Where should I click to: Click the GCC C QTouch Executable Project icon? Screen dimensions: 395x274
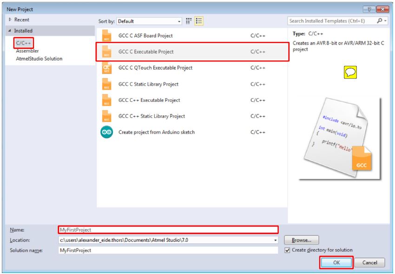(x=107, y=68)
